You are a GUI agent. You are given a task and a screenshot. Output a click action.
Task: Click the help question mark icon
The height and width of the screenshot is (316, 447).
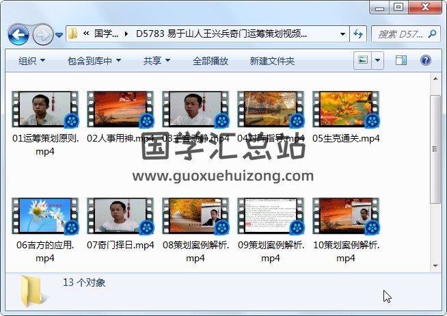tap(425, 61)
